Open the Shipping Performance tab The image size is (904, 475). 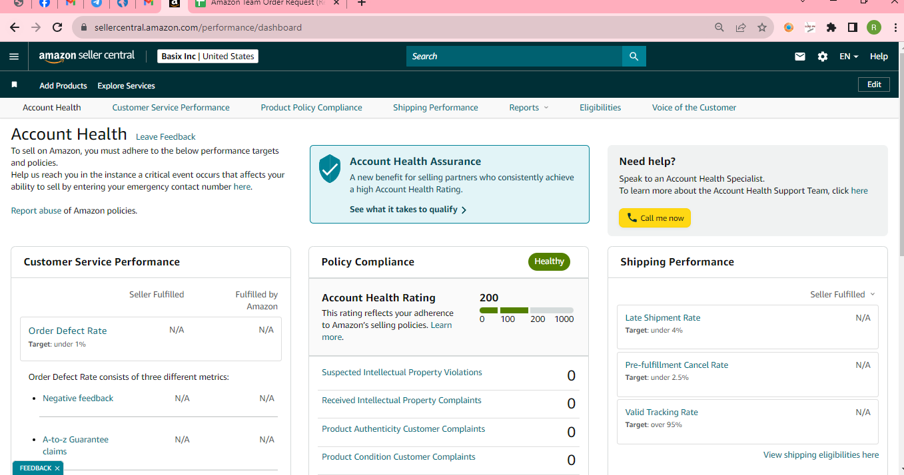436,108
